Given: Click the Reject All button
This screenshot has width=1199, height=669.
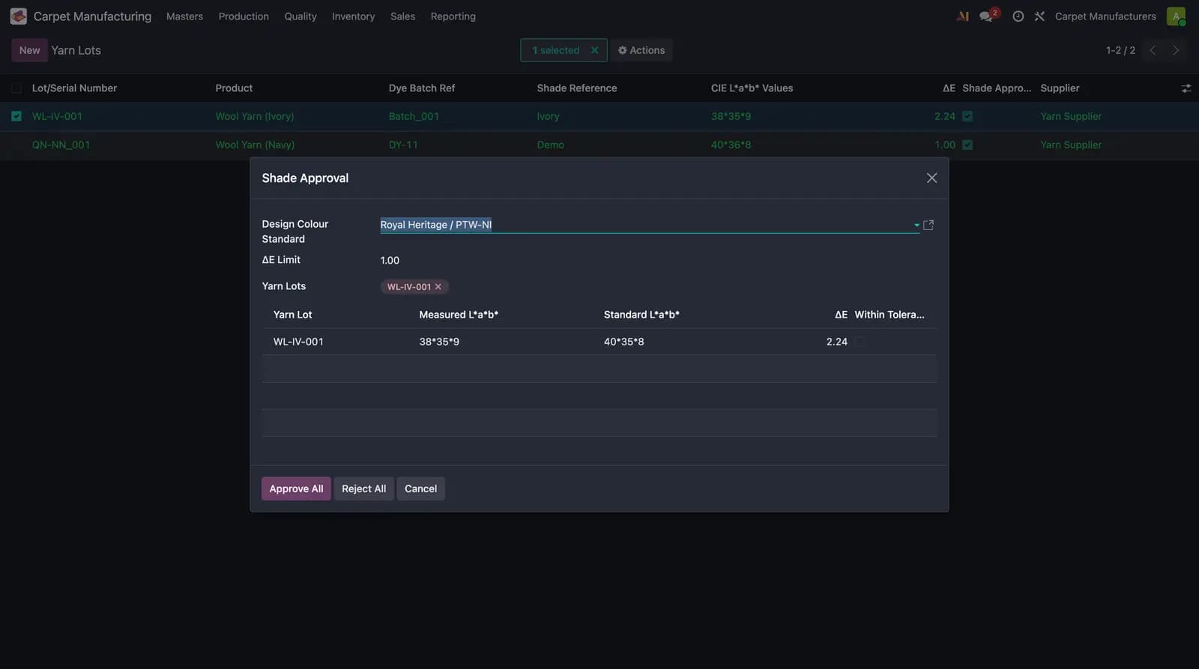Looking at the screenshot, I should [x=364, y=488].
